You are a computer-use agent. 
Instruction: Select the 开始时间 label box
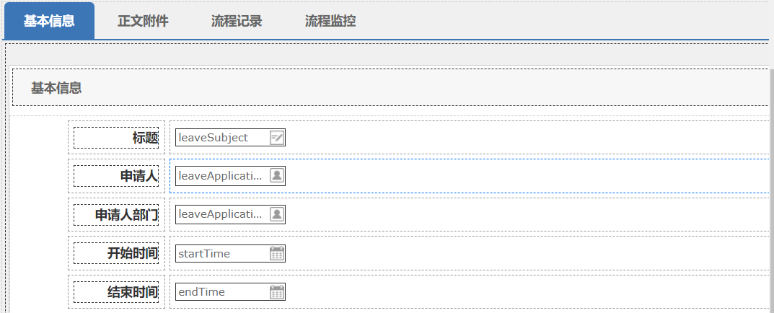(x=116, y=253)
